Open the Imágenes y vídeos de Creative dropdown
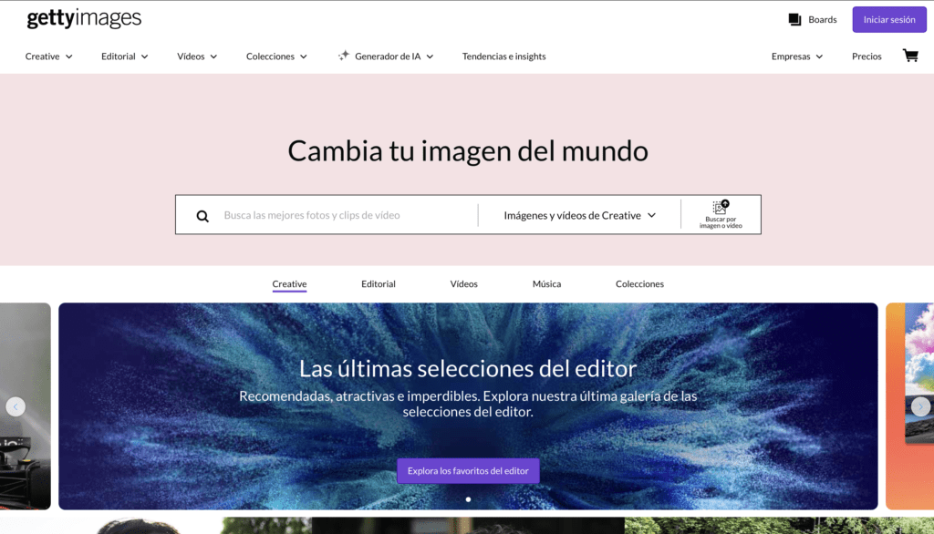The image size is (934, 534). (x=579, y=216)
